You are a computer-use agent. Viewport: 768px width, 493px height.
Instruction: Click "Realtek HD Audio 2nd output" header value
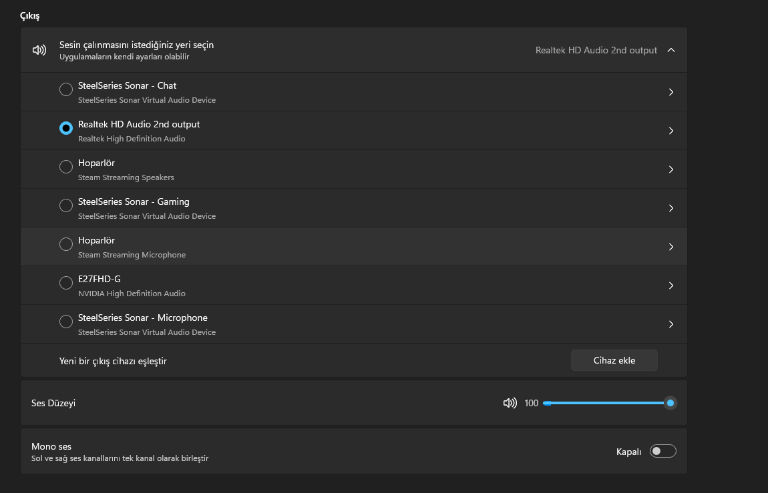pos(596,50)
